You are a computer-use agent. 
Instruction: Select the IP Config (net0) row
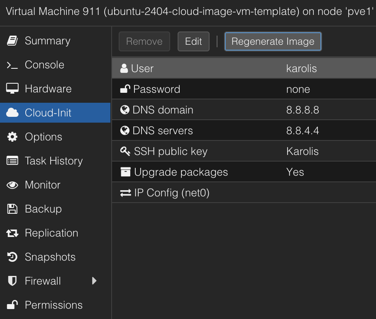244,193
